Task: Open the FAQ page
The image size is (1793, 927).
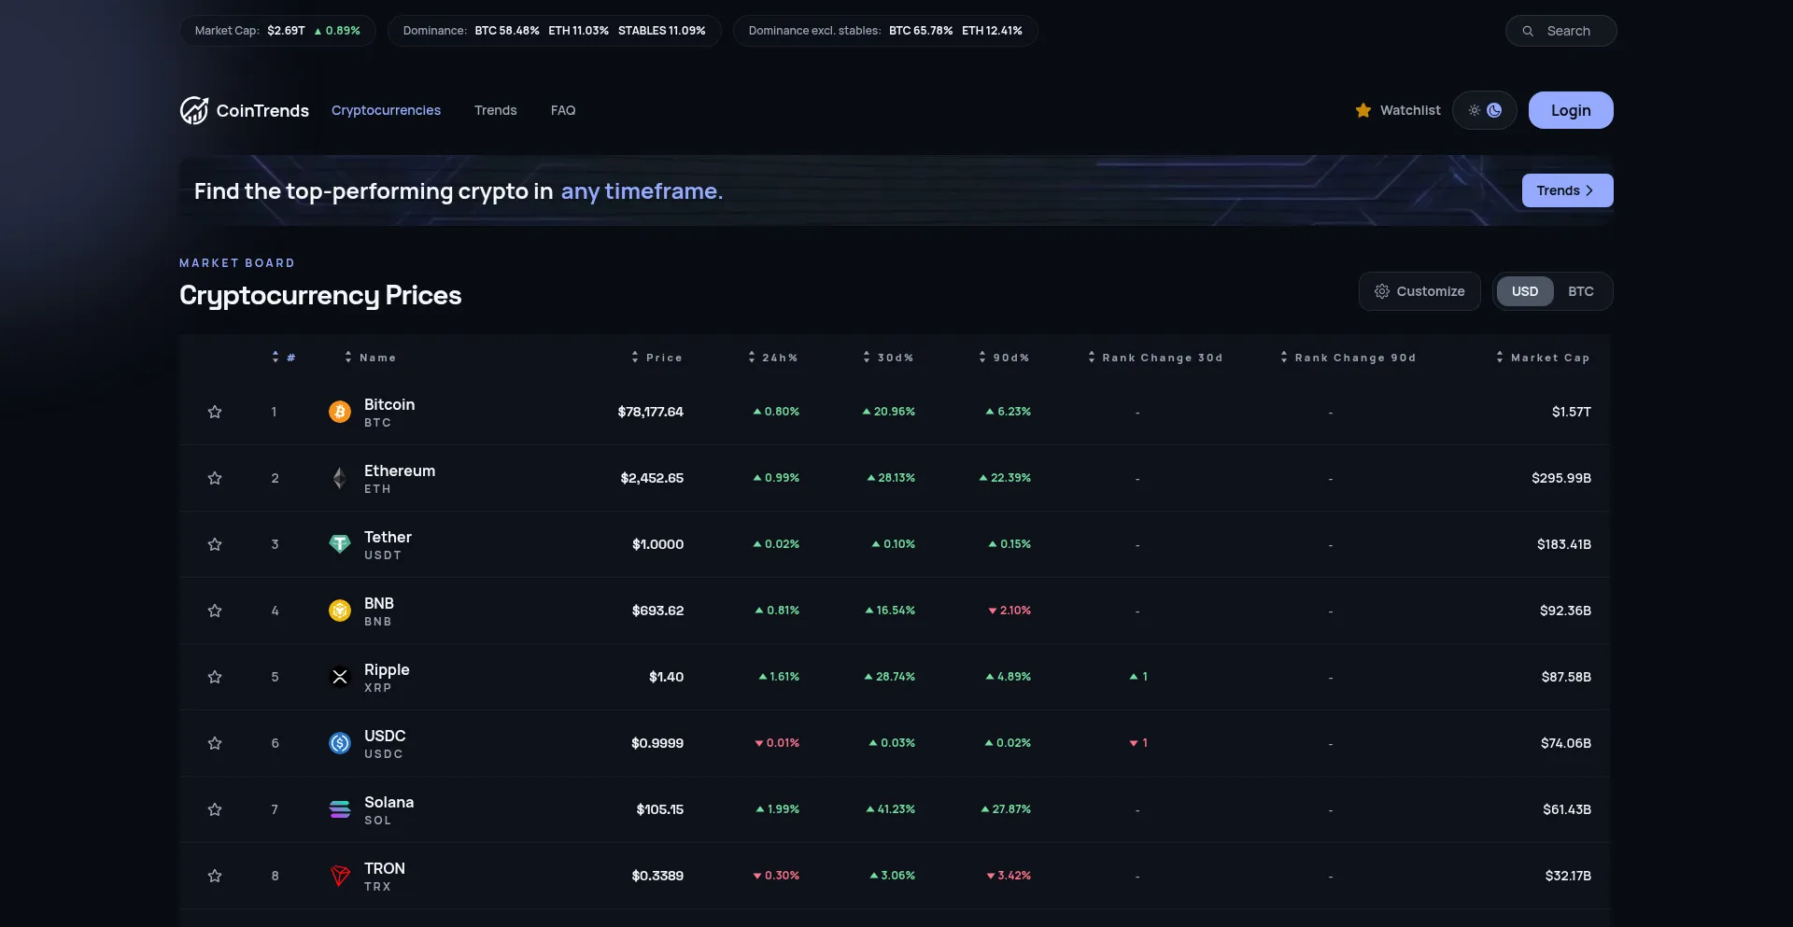Action: tap(563, 110)
